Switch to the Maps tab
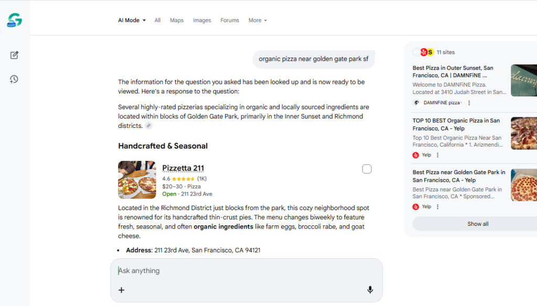Viewport: 537px width, 306px height. tap(177, 20)
